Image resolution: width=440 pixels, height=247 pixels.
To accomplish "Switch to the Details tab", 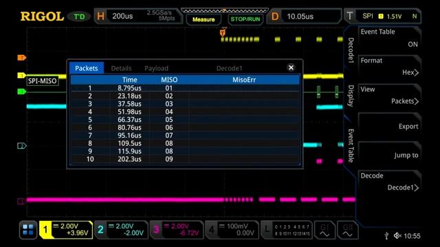I will pos(121,68).
